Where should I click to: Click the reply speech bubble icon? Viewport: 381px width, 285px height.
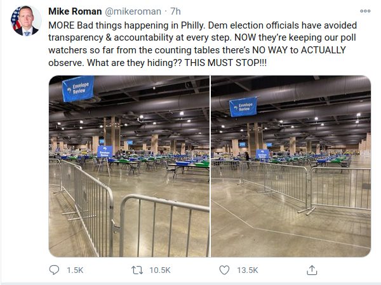tap(54, 270)
